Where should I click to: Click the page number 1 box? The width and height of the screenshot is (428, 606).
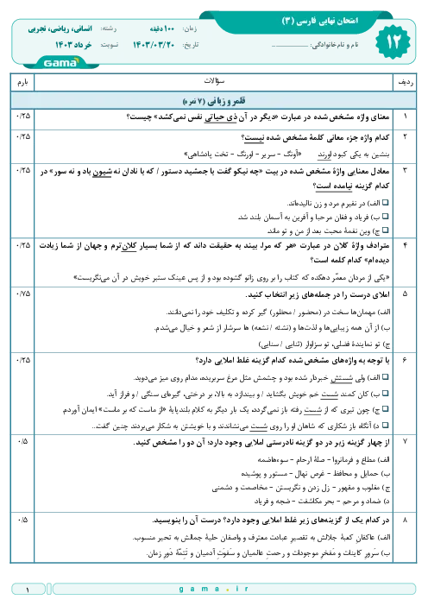coord(28,590)
